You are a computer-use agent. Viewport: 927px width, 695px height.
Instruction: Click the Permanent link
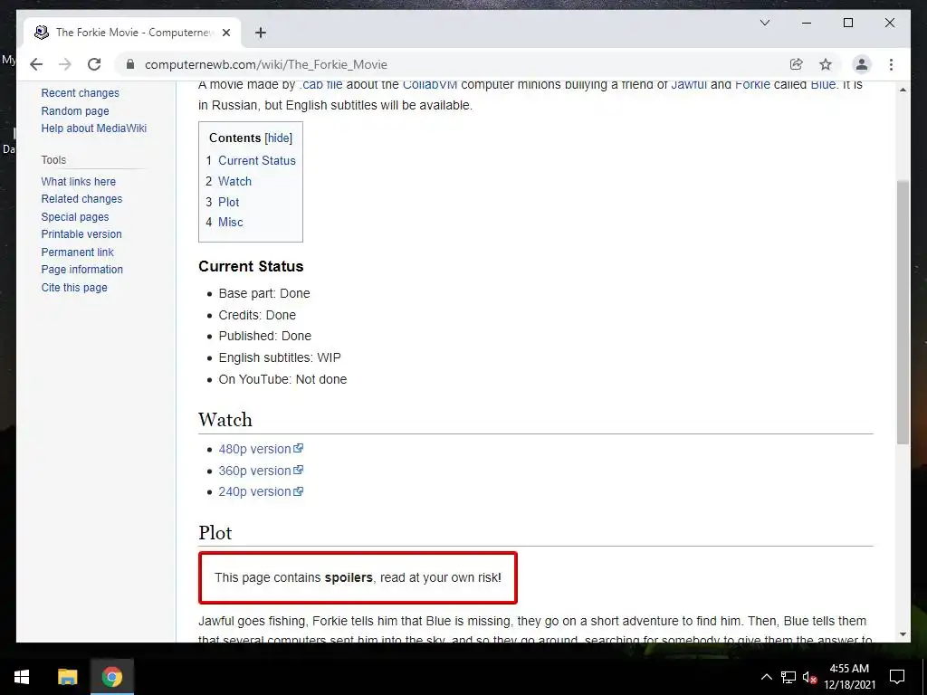click(x=78, y=252)
